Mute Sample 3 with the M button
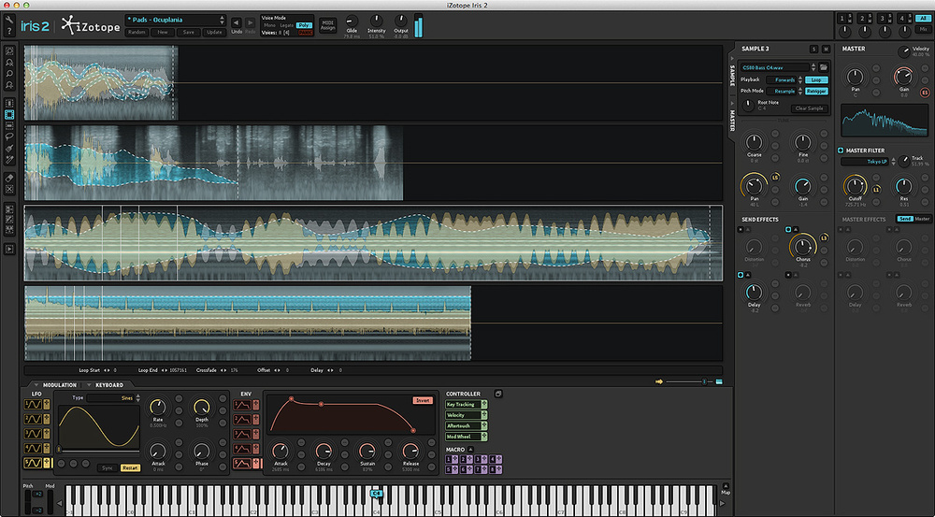 tap(826, 49)
